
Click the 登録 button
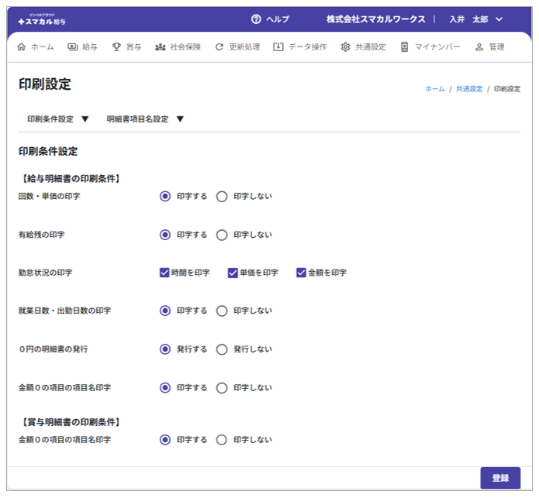pos(500,478)
